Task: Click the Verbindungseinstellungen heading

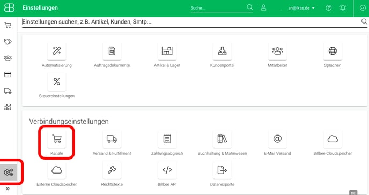Action: (69, 122)
